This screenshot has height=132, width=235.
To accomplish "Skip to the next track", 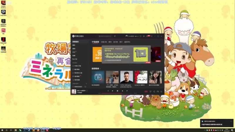I will coord(122,91).
